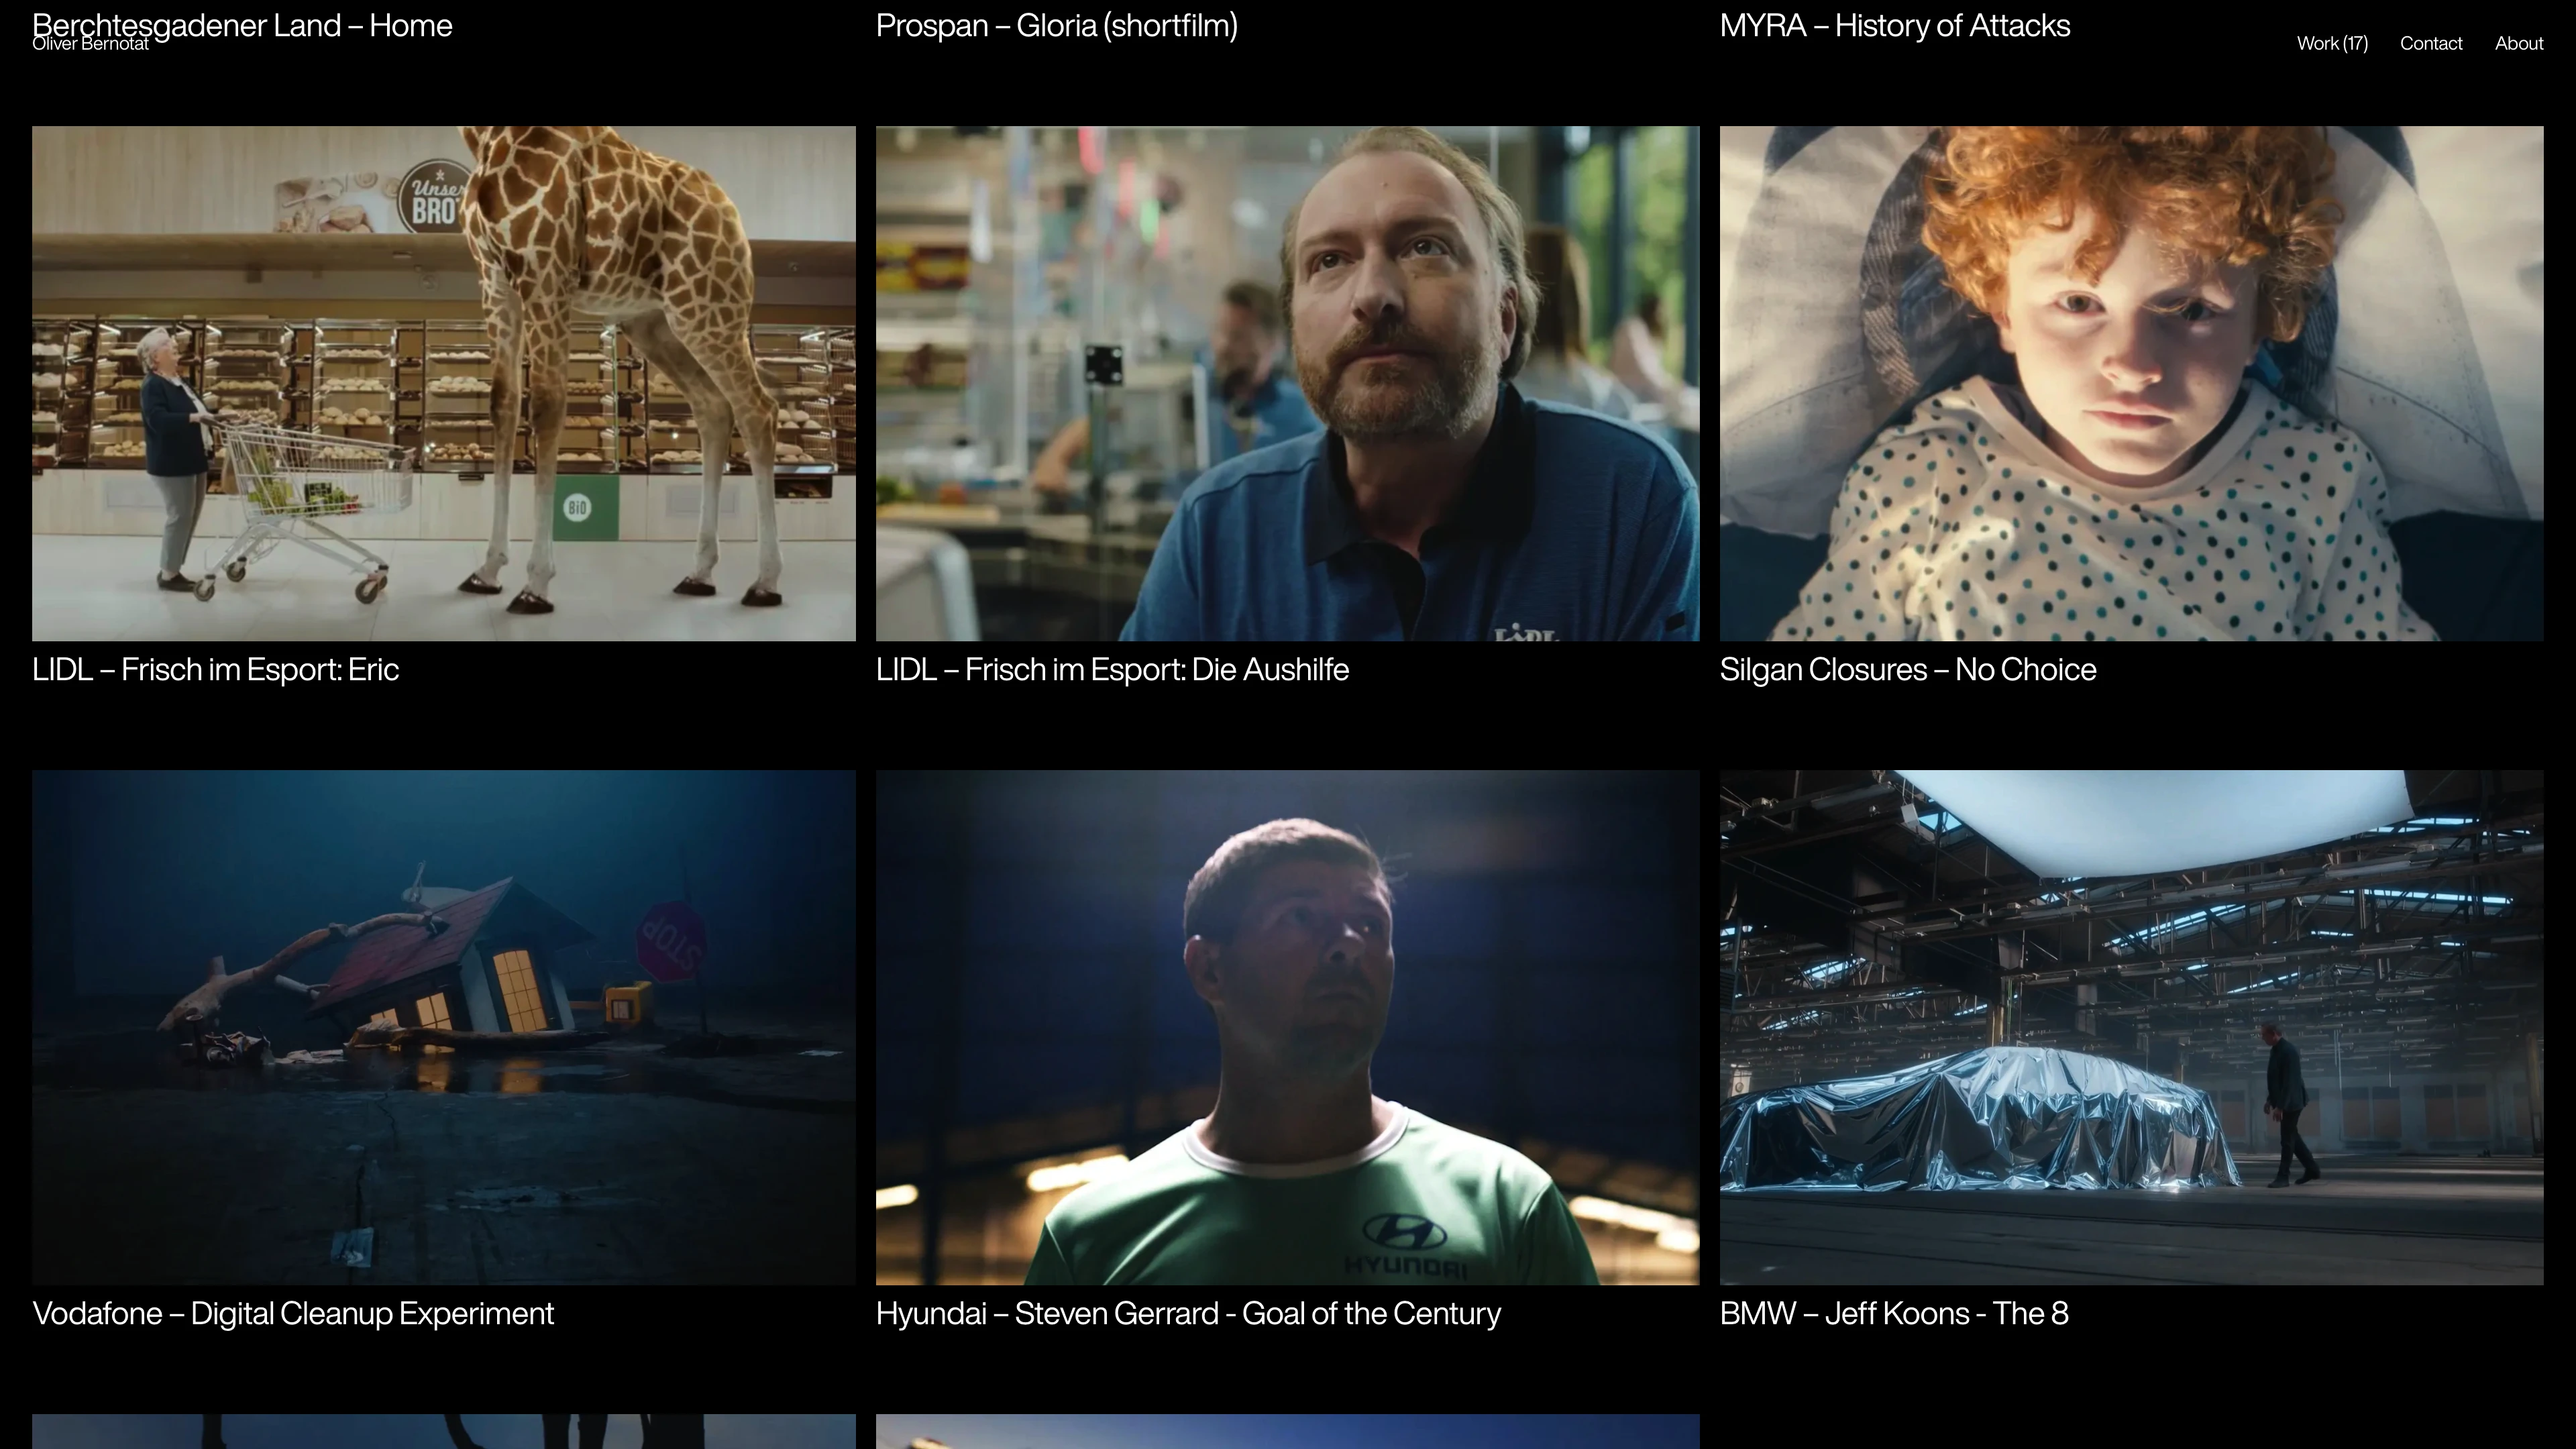Open the Hyundai green shirt thumbnail

click(x=1287, y=1027)
